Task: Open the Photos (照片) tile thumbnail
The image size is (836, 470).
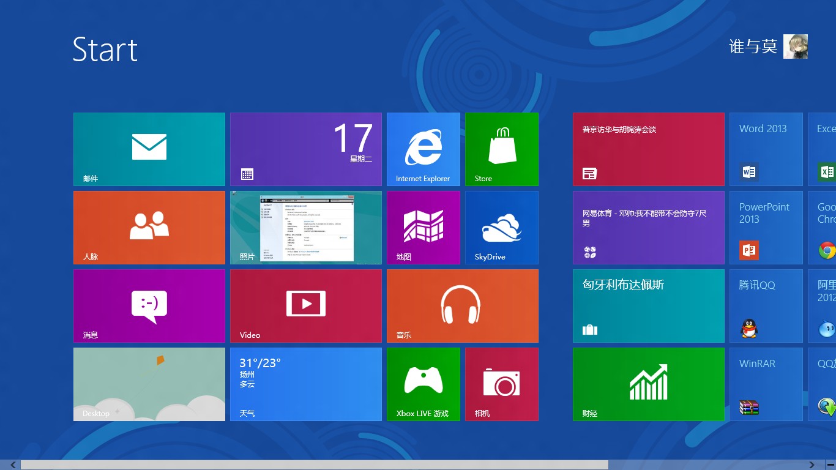Action: pos(306,228)
